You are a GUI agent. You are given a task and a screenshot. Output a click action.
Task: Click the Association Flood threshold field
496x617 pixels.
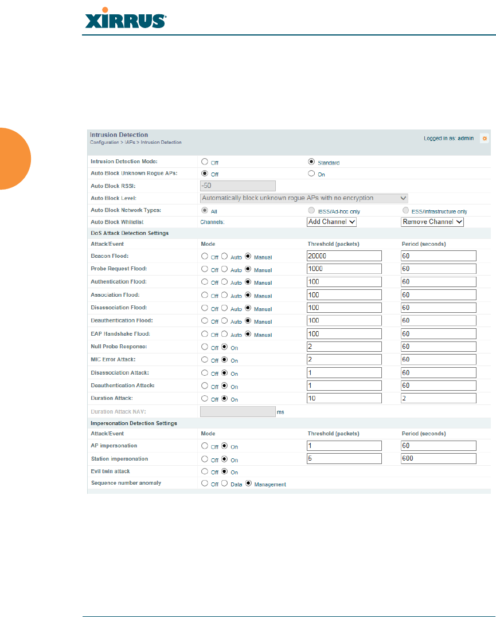[x=344, y=294]
